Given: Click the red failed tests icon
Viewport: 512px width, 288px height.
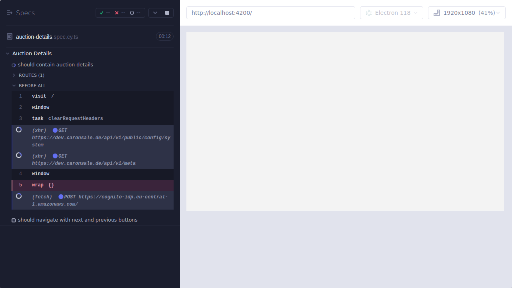Looking at the screenshot, I should tap(116, 12).
